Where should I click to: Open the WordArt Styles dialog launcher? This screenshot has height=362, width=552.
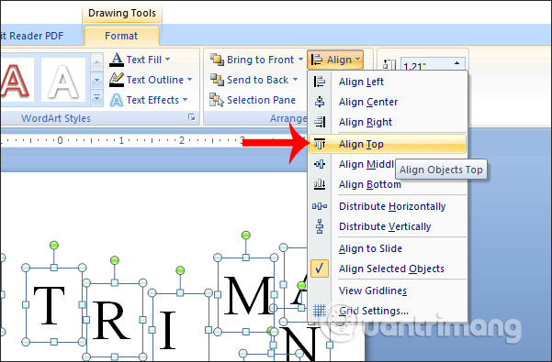pyautogui.click(x=192, y=117)
